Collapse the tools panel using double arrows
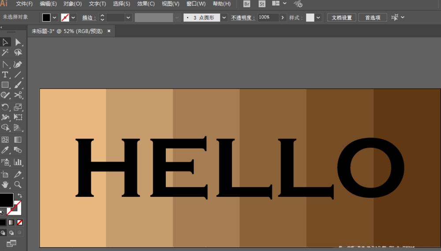The height and width of the screenshot is (251, 441). point(1,27)
